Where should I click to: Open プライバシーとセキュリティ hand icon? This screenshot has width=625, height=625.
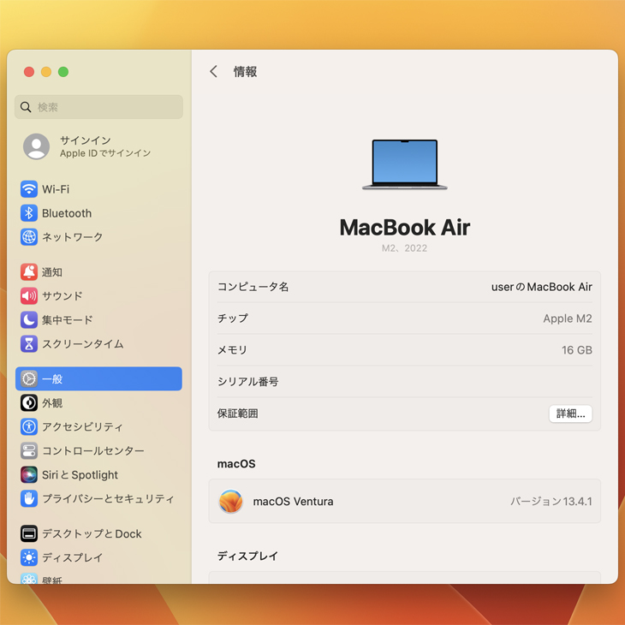[29, 498]
